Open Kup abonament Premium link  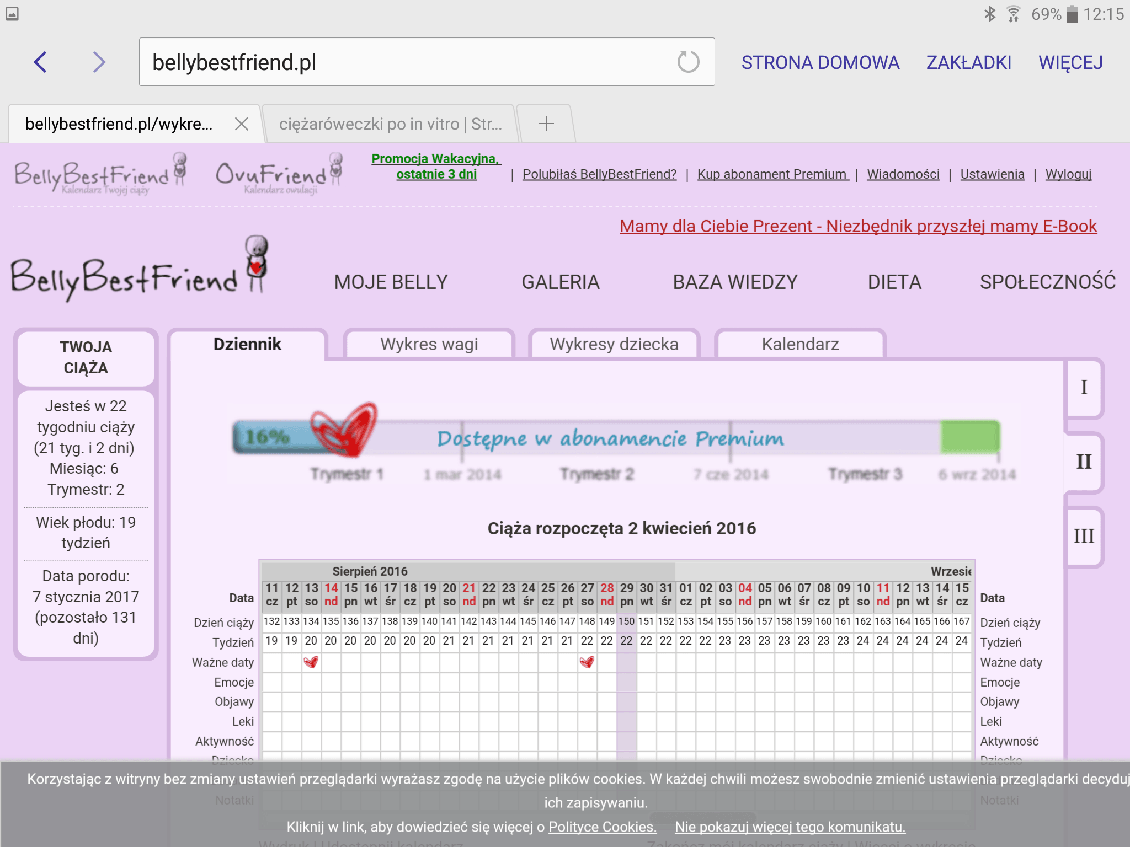click(772, 174)
